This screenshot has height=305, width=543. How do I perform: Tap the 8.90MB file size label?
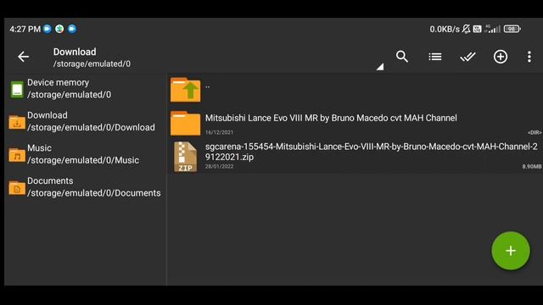click(x=532, y=167)
